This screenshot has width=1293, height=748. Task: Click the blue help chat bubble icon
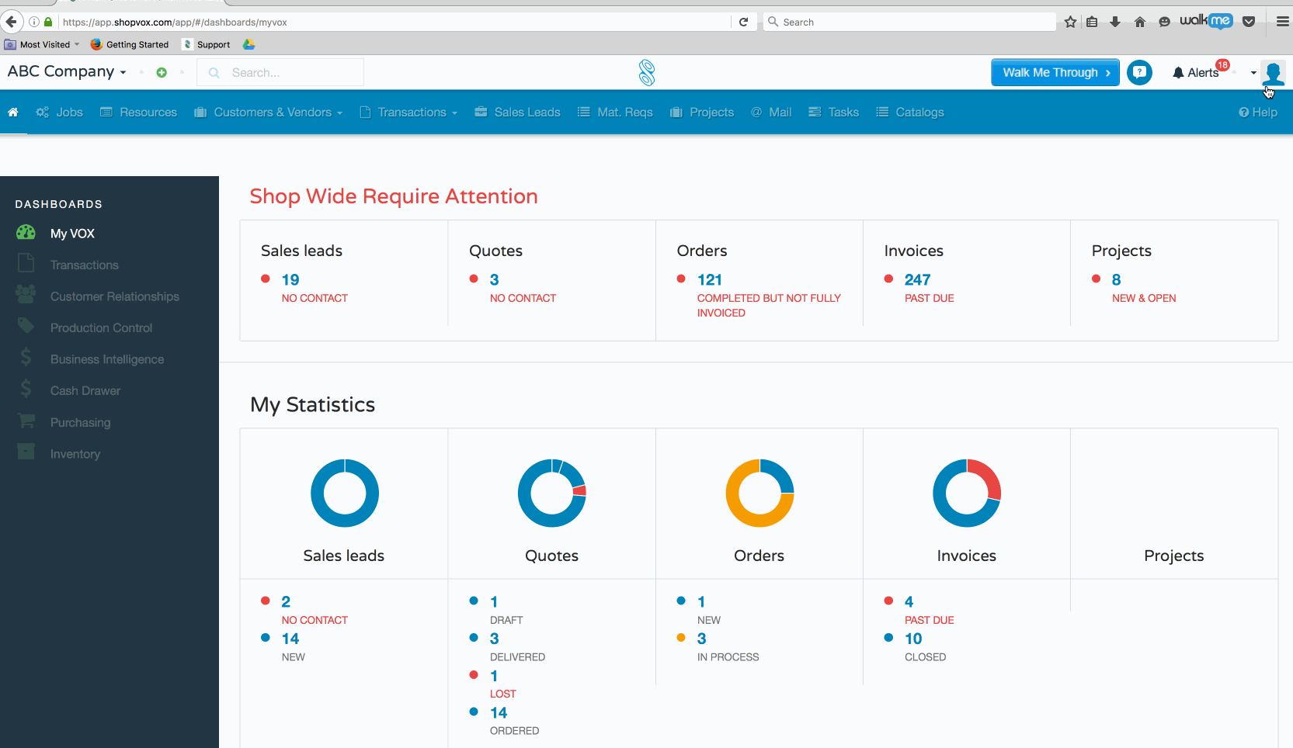click(x=1139, y=72)
